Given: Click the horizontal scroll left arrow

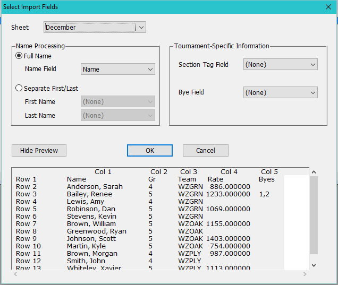Looking at the screenshot, I should point(16,274).
